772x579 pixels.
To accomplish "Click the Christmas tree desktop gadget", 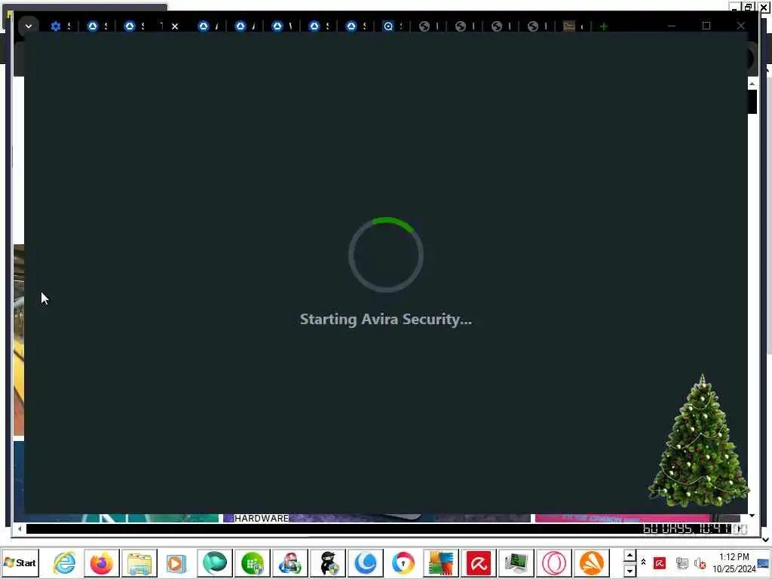I will [x=699, y=440].
